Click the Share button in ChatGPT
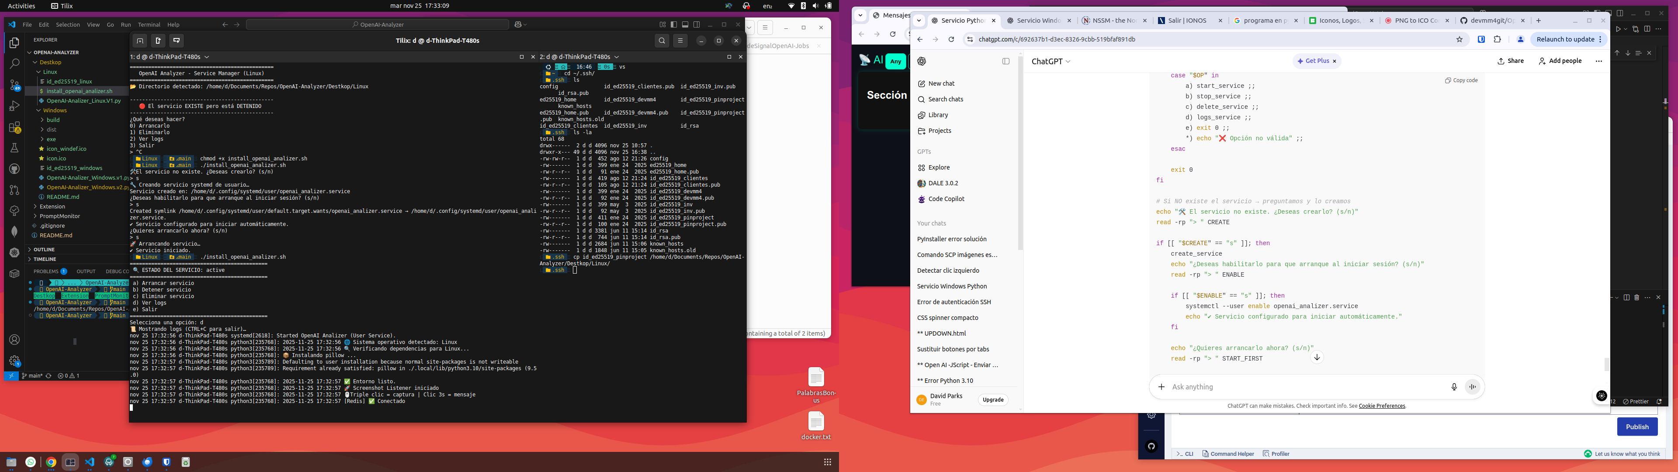1678x472 pixels. pos(1511,61)
